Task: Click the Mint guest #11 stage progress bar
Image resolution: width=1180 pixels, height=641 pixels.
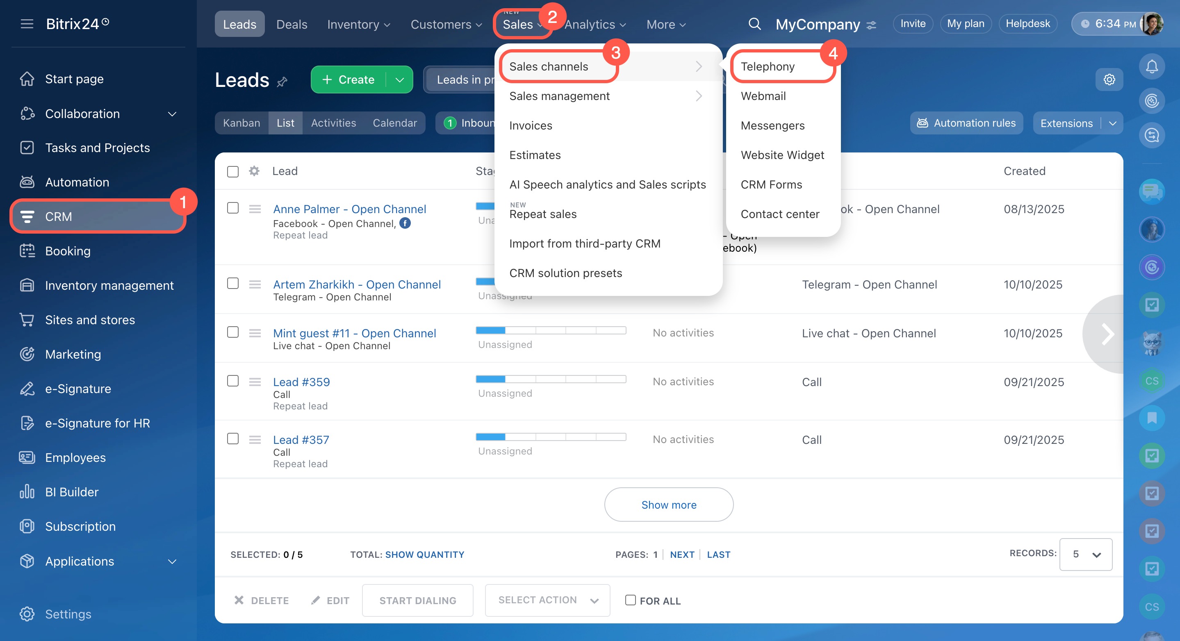Action: coord(551,330)
